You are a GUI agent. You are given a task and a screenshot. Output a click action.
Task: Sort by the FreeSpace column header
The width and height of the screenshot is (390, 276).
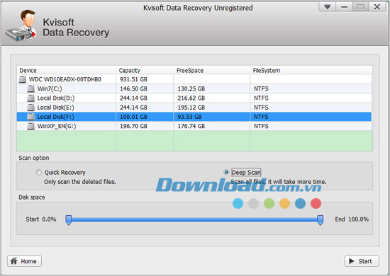point(212,71)
